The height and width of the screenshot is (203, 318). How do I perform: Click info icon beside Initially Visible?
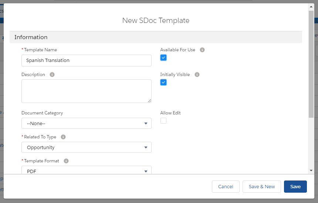(197, 75)
